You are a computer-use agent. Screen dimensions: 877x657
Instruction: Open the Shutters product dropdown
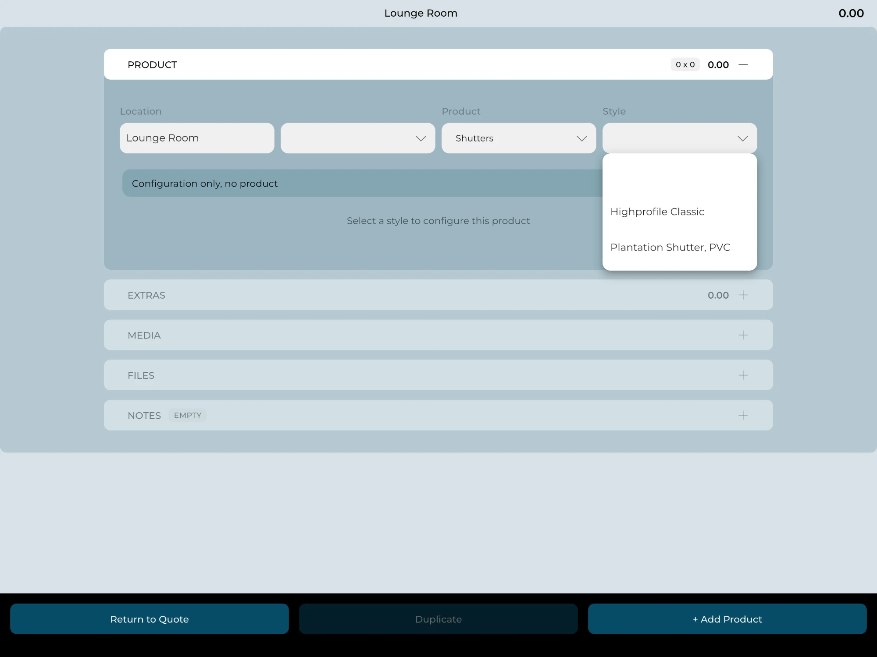pos(519,138)
